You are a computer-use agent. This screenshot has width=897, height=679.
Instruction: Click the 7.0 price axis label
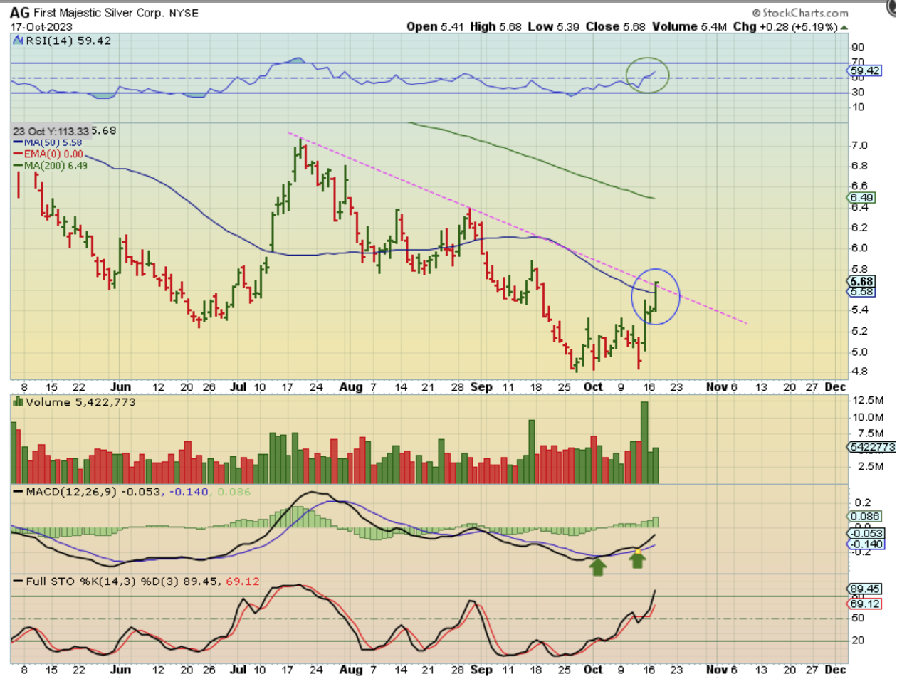tap(859, 145)
